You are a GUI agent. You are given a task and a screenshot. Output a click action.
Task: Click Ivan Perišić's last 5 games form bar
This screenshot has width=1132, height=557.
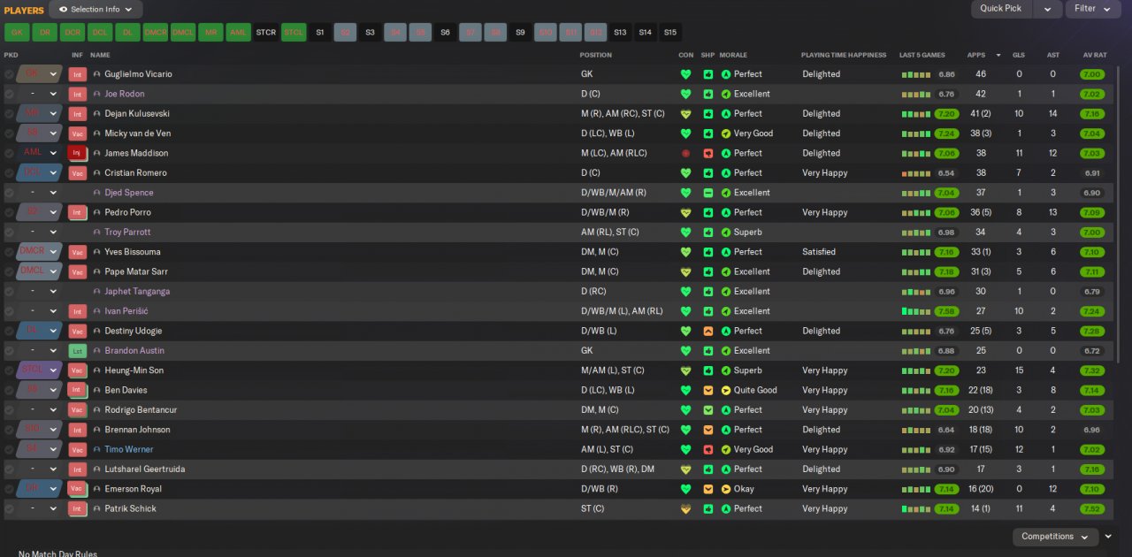(x=916, y=311)
